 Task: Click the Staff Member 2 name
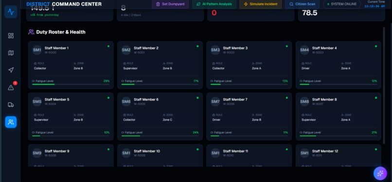(146, 48)
